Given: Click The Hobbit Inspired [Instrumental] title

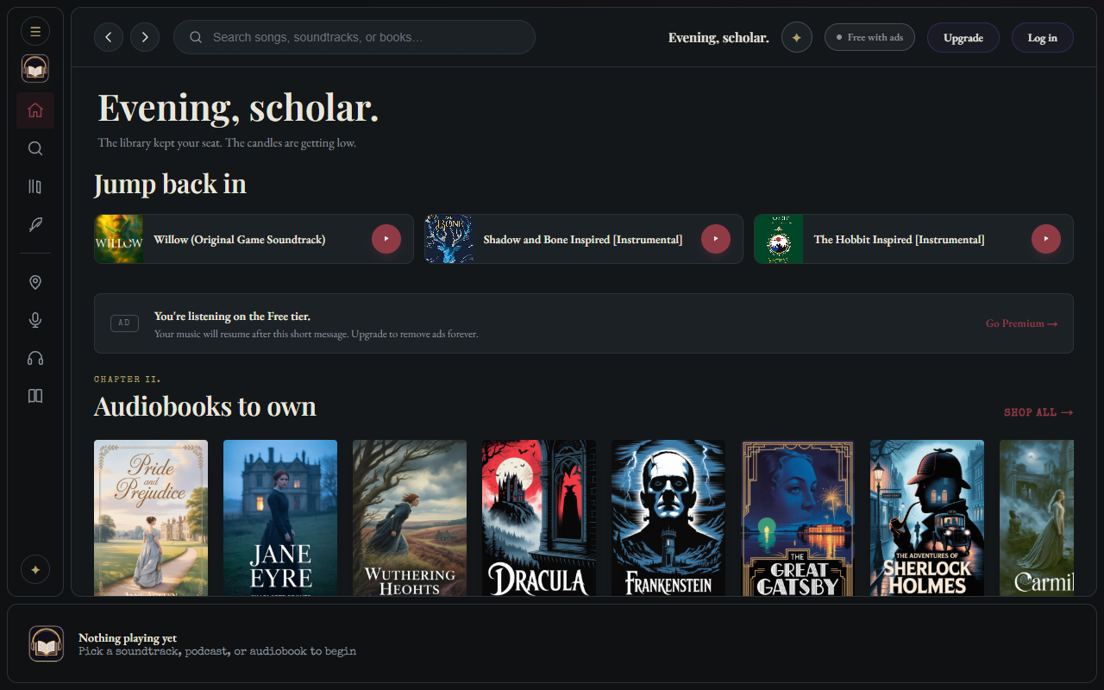Looking at the screenshot, I should point(899,240).
